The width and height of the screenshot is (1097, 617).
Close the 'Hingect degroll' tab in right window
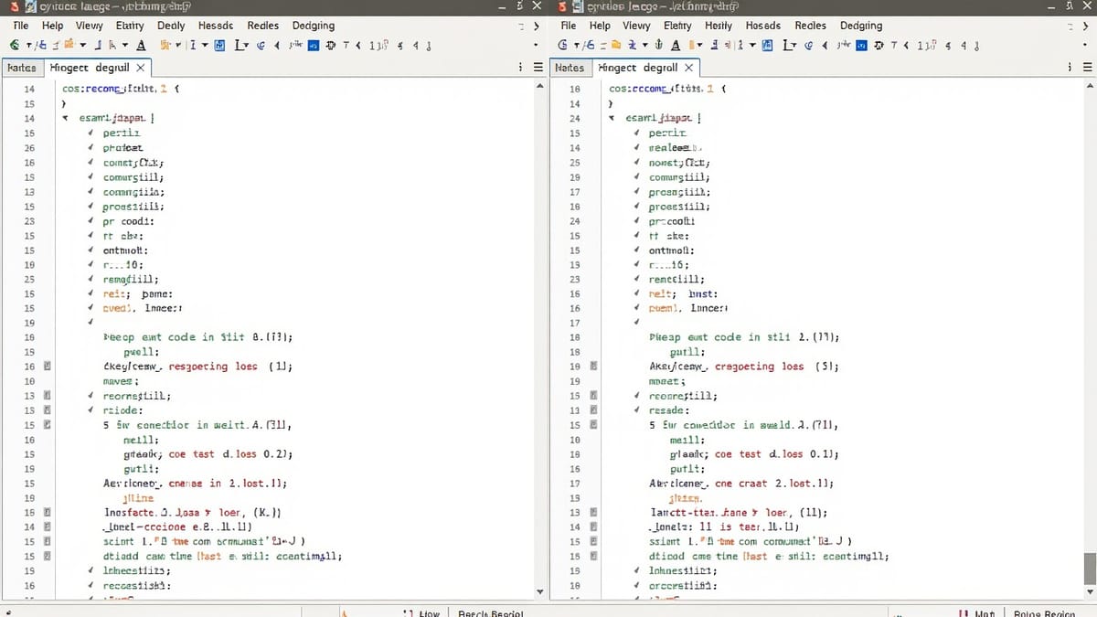point(688,68)
